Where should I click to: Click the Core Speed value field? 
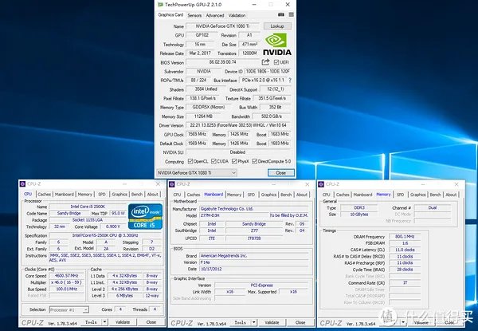click(x=66, y=275)
